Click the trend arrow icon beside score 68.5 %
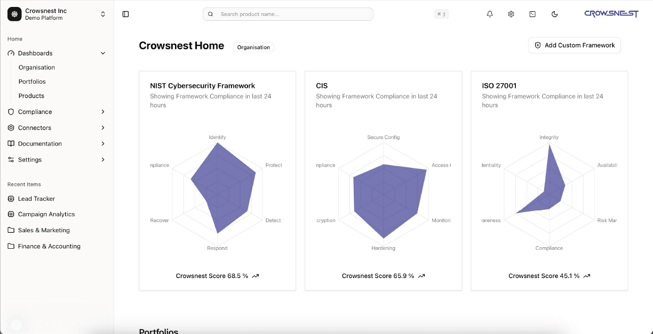The image size is (653, 334). point(256,276)
